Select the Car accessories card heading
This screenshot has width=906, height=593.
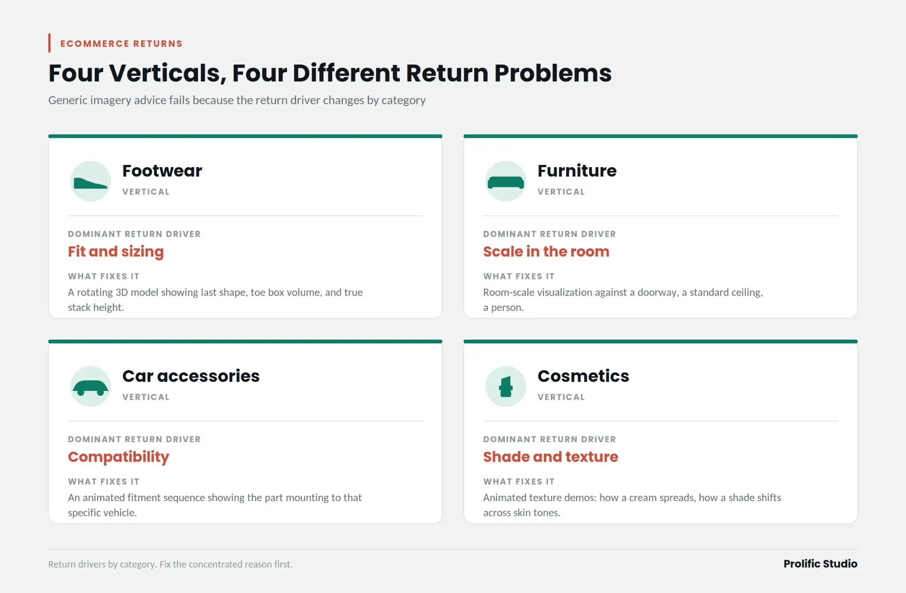(191, 376)
